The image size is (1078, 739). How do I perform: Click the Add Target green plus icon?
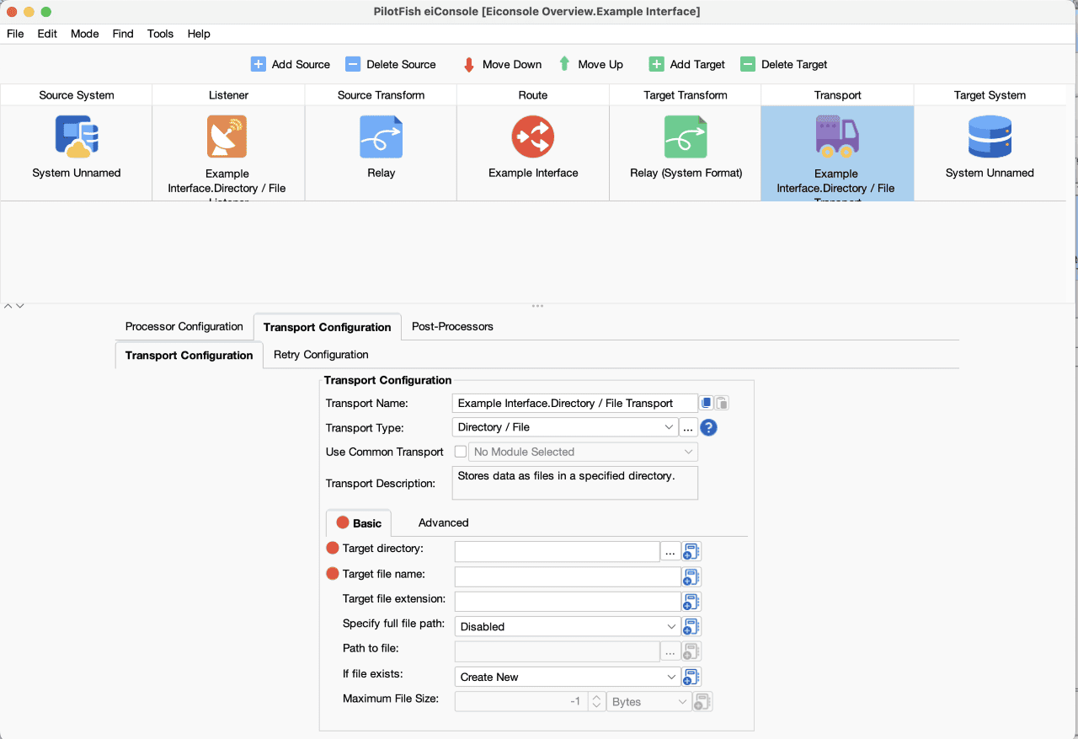[x=656, y=64]
